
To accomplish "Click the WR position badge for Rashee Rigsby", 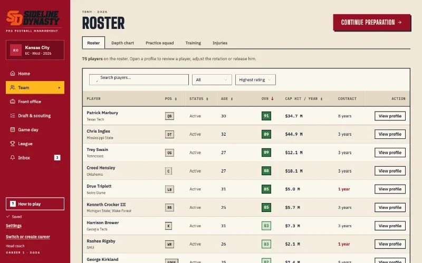I will tap(169, 244).
